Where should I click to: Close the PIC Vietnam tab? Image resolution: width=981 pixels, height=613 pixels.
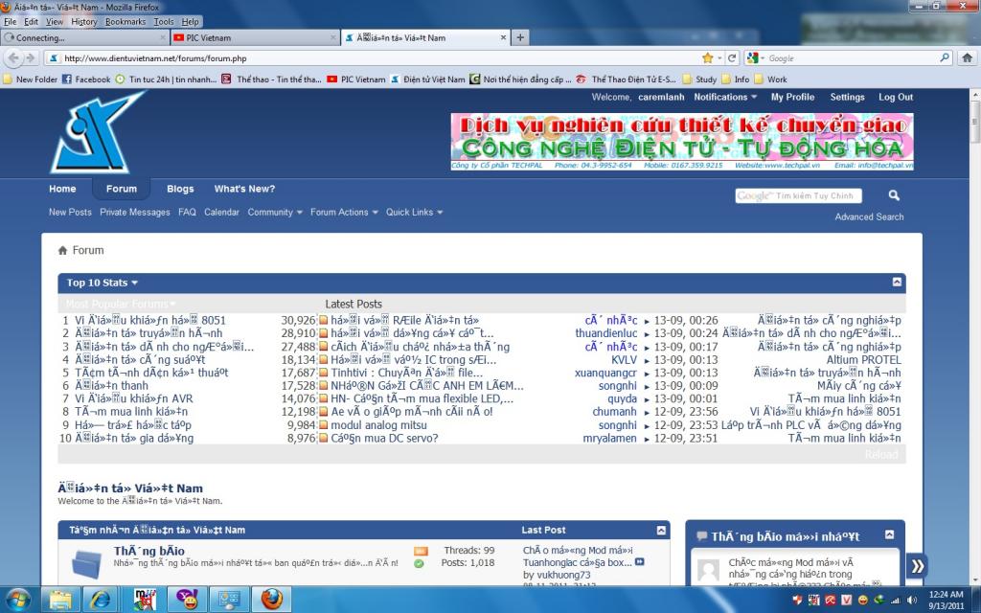pyautogui.click(x=333, y=37)
